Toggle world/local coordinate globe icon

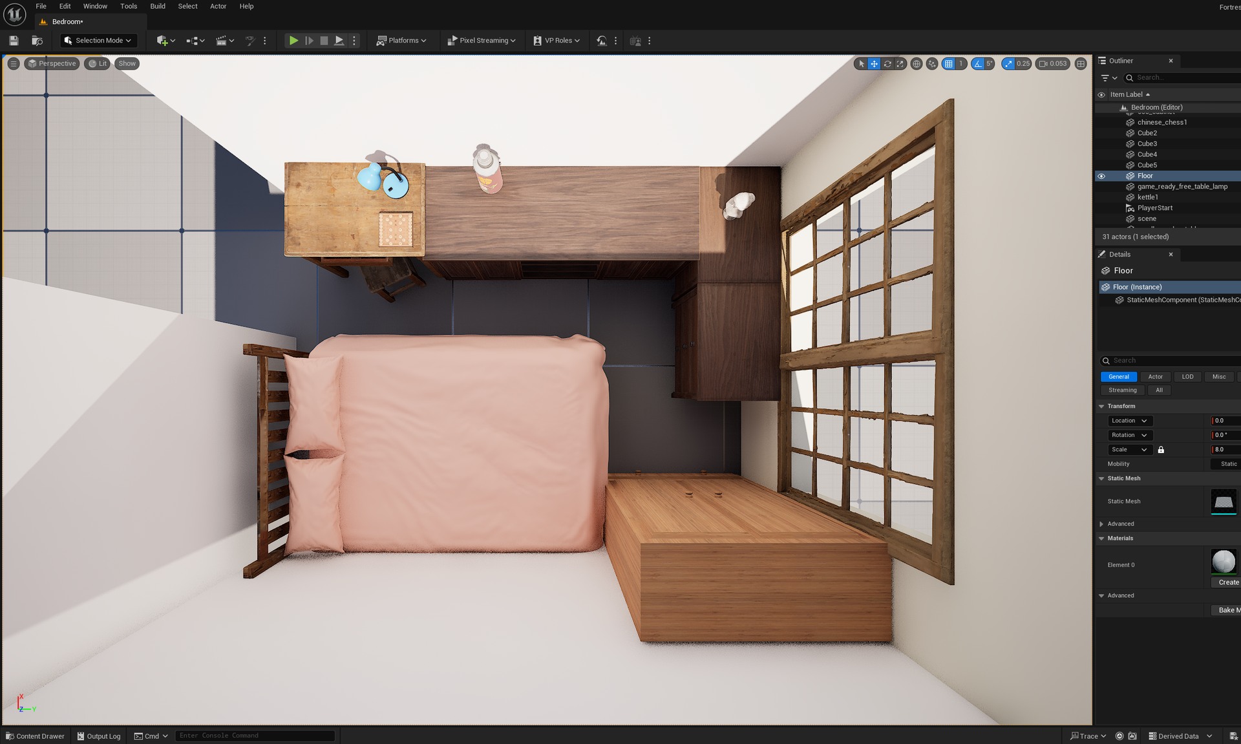point(916,63)
